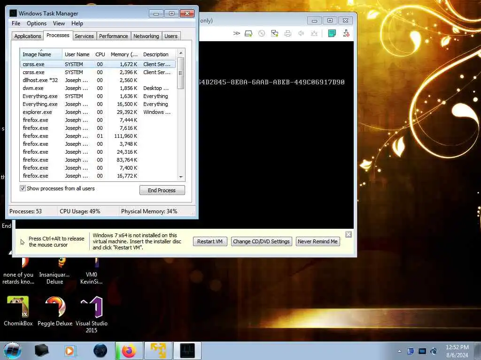Sort processes by Memory column header
The image size is (481, 360).
[x=124, y=54]
